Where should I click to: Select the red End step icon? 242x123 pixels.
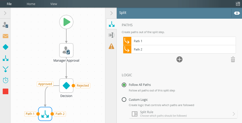pos(5,91)
